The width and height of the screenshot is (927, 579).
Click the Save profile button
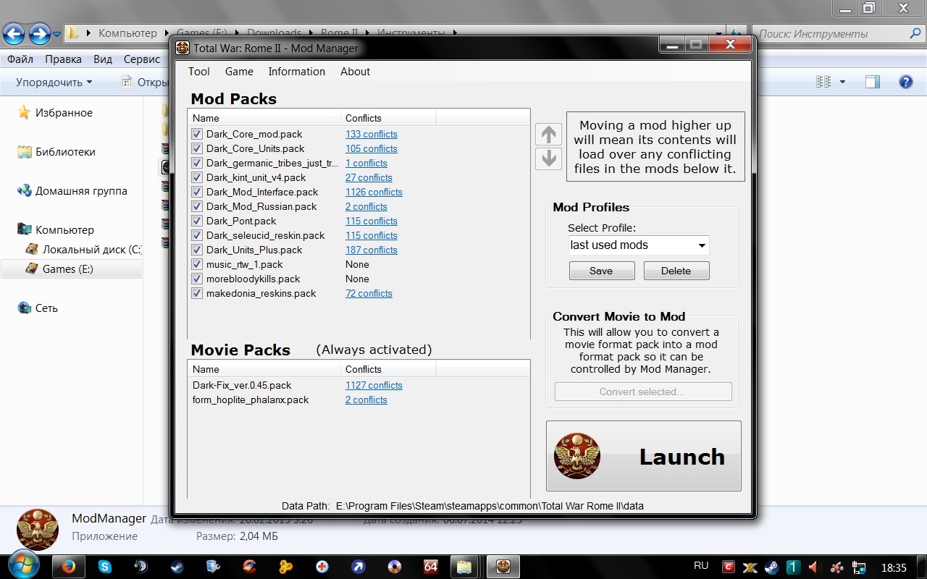tap(601, 271)
